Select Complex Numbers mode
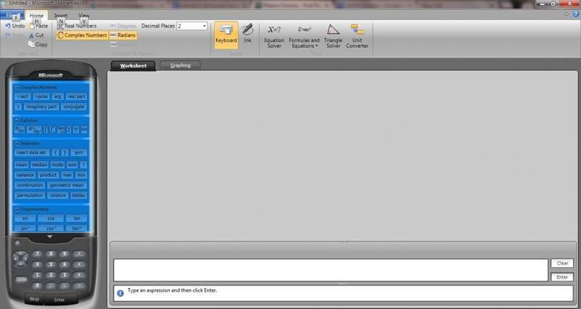Image resolution: width=581 pixels, height=309 pixels. tap(82, 35)
